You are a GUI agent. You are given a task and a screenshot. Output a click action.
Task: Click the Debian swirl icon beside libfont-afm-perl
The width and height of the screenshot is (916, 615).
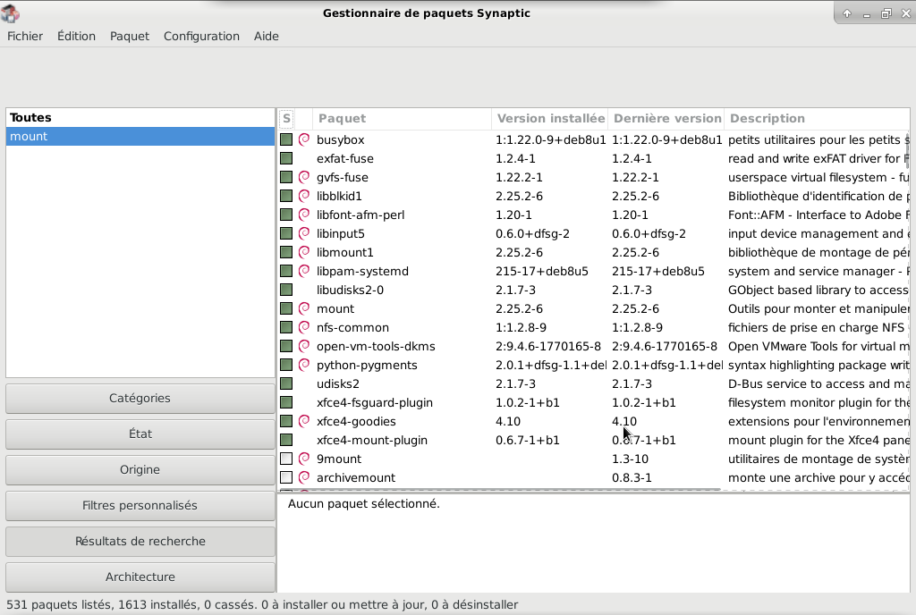click(x=304, y=215)
